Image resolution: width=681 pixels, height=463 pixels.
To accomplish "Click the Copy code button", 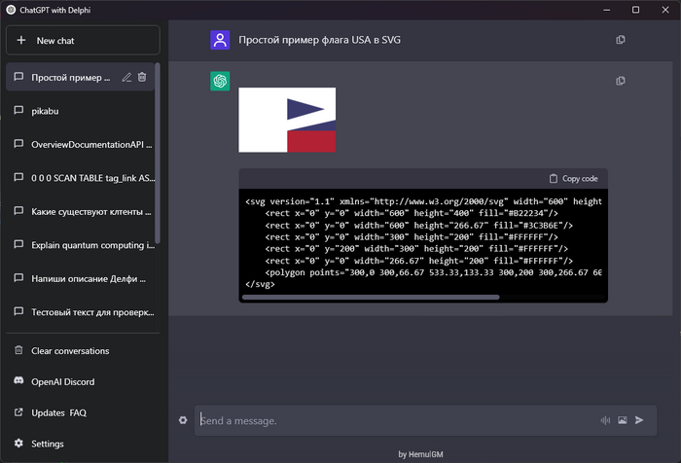I will (574, 179).
